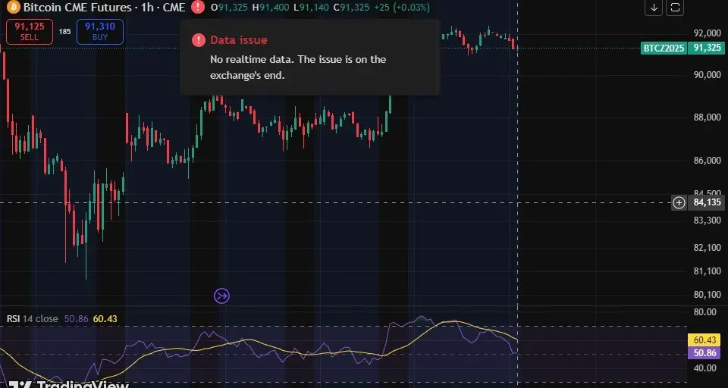Click the 80.00 RSI scale label
The height and width of the screenshot is (388, 728).
point(704,312)
